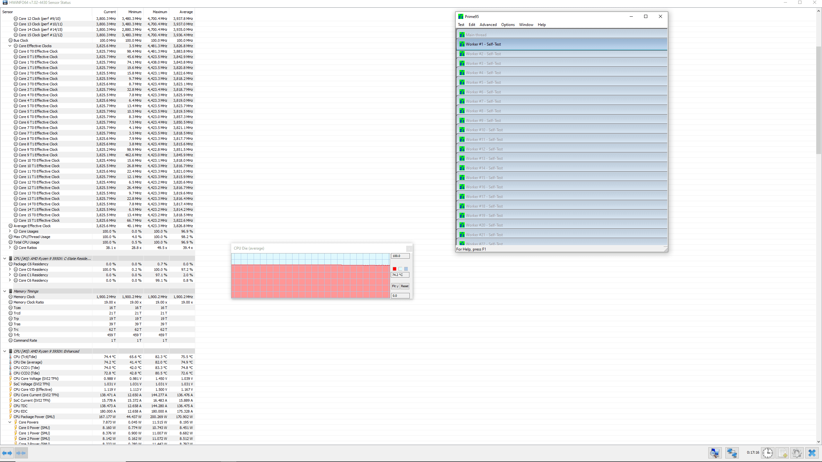
Task: Click the Memory Timings chip icon
Action: [11, 291]
